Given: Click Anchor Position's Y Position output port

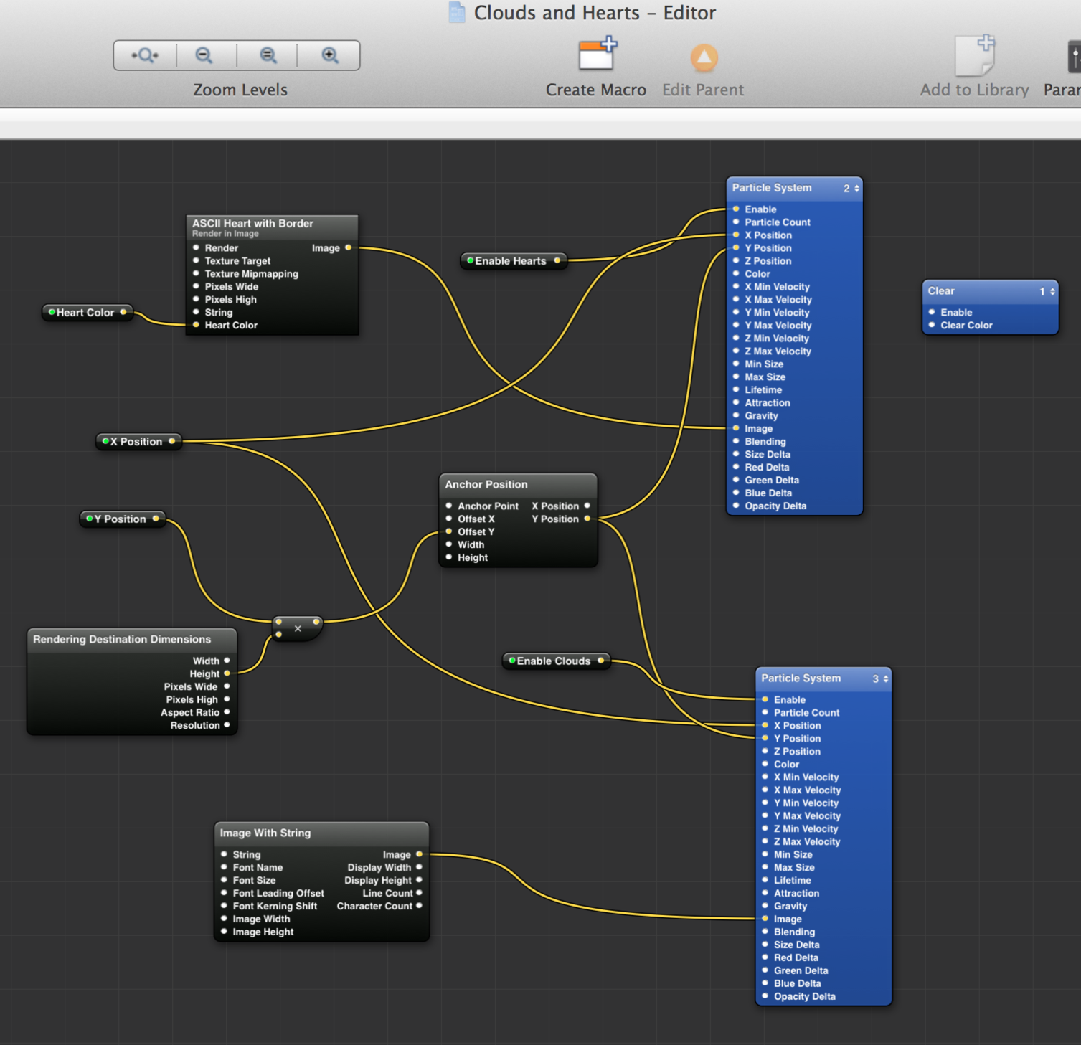Looking at the screenshot, I should [x=587, y=519].
